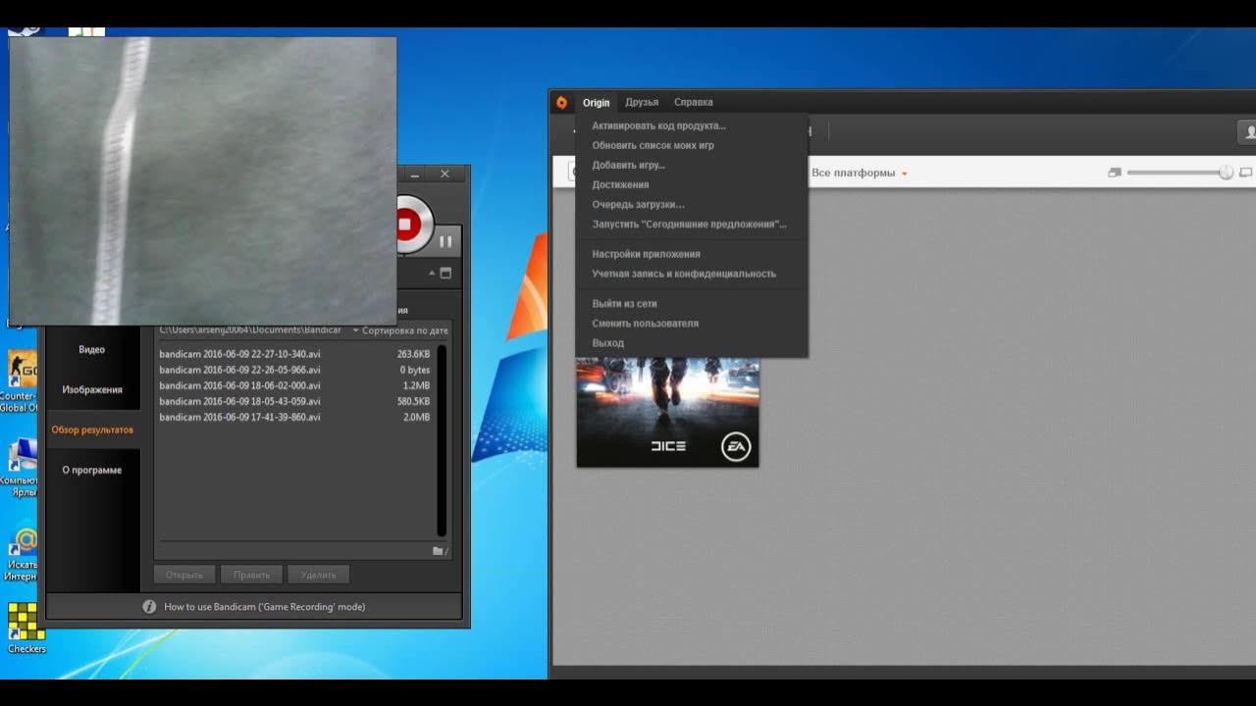Open the user profile icon in Origin
1256x706 pixels.
click(1248, 131)
